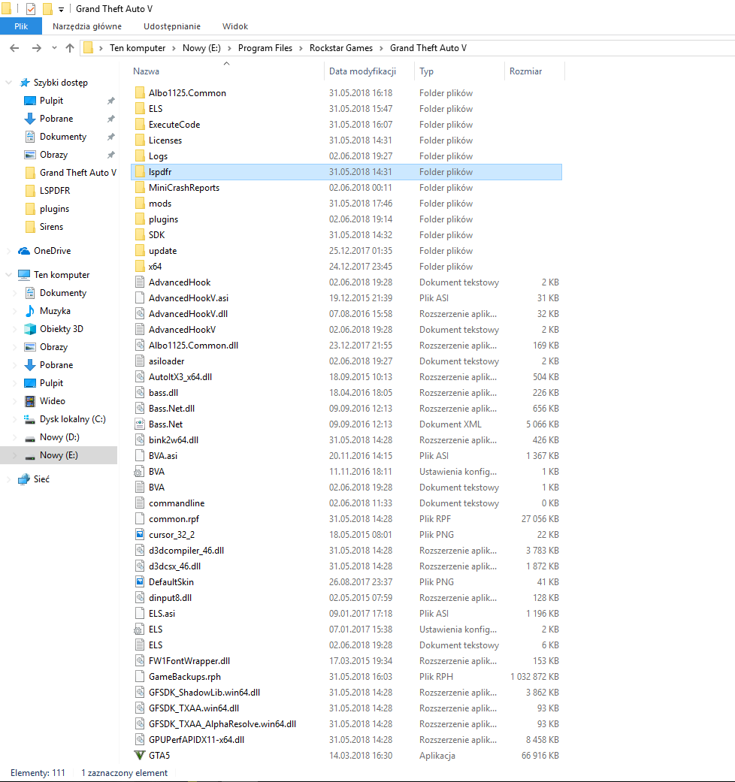Select the x64 folder icon
Image resolution: width=735 pixels, height=782 pixels.
pyautogui.click(x=141, y=267)
